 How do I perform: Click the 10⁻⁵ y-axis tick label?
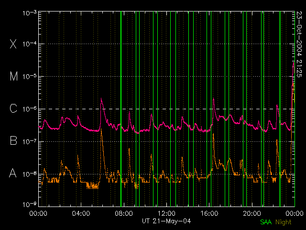point(30,76)
